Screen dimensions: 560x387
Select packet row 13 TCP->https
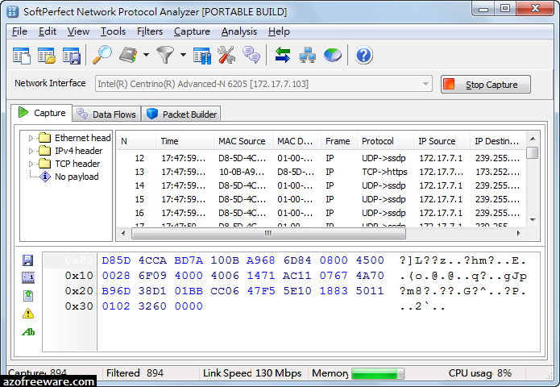coord(321,172)
